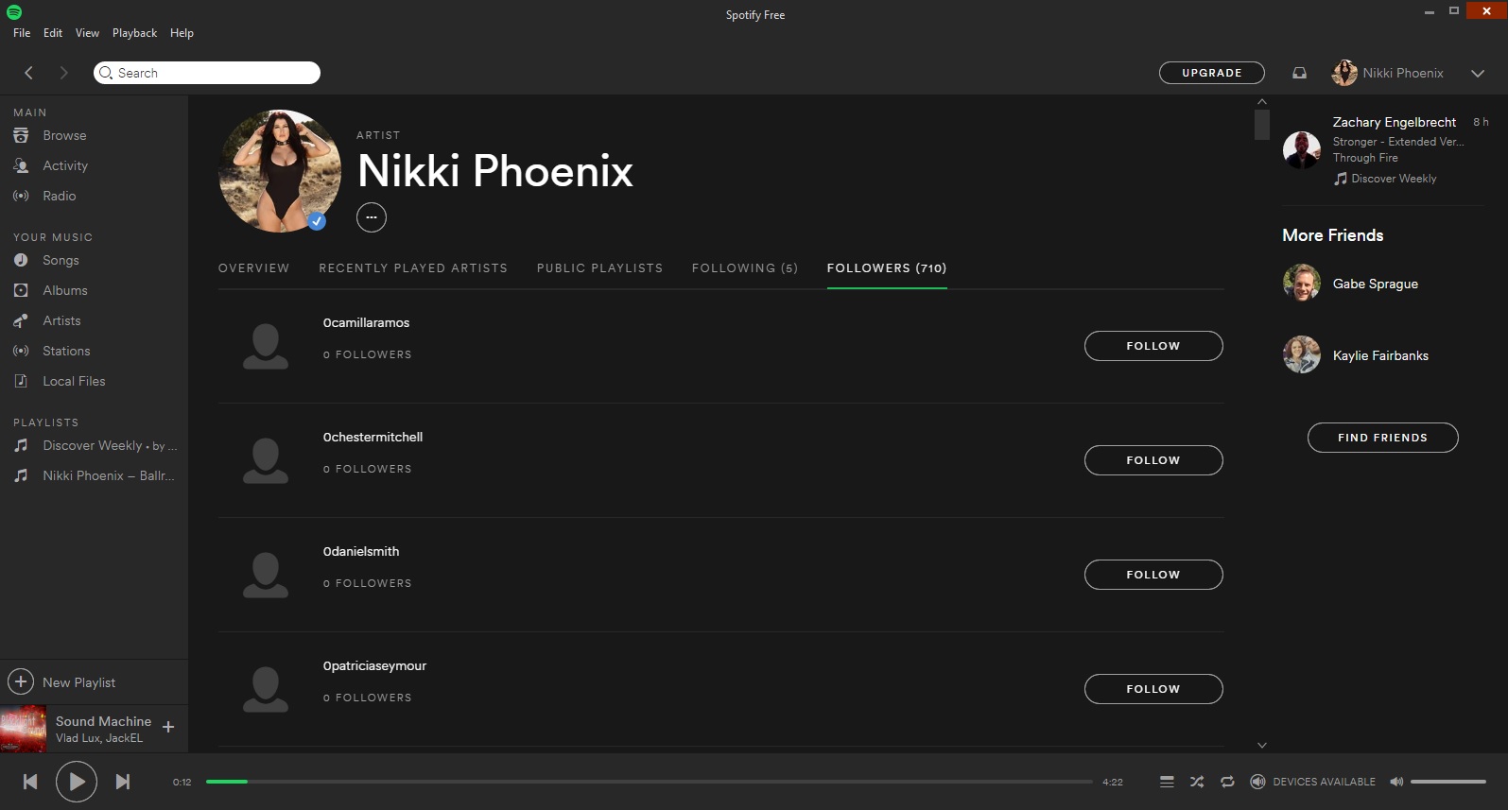Switch to Recently Played Artists tab
The height and width of the screenshot is (810, 1508).
coord(413,268)
